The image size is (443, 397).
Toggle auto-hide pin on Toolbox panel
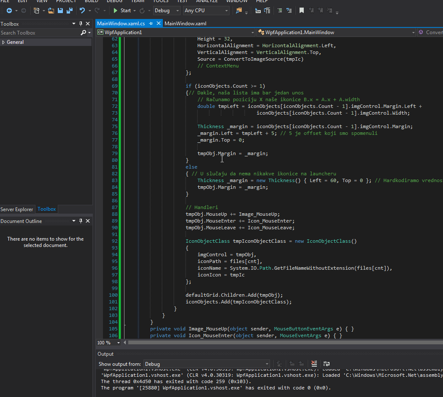(x=81, y=24)
